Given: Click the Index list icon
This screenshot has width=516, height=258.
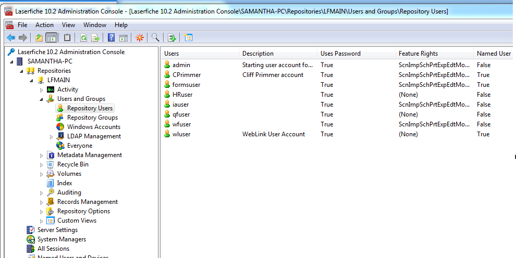Looking at the screenshot, I should 51,183.
